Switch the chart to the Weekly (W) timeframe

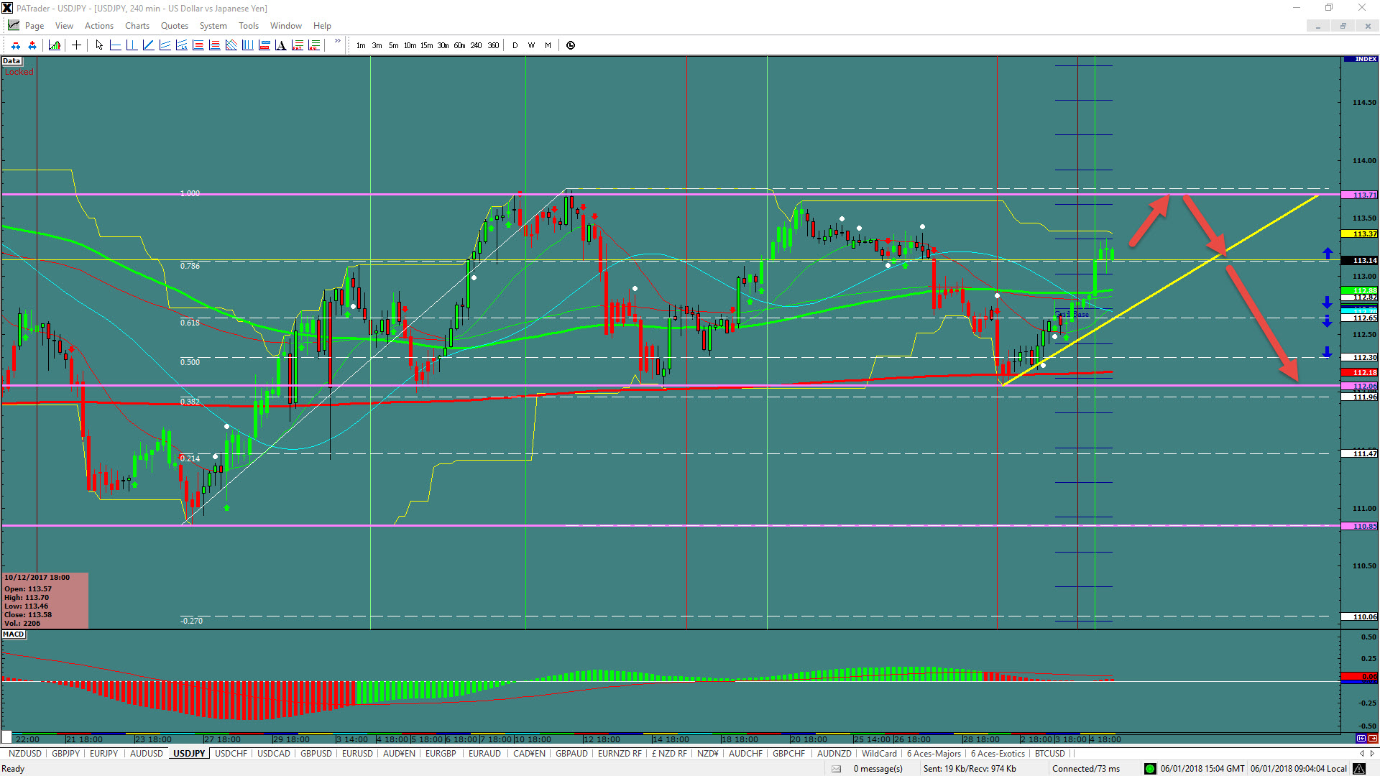pos(531,45)
